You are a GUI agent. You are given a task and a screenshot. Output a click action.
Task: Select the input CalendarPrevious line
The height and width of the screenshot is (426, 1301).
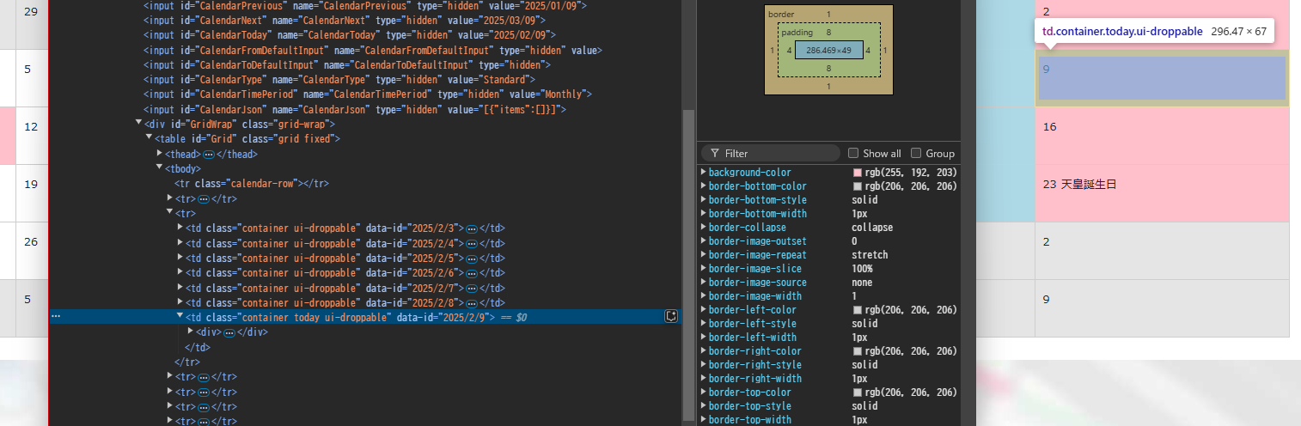(x=365, y=5)
